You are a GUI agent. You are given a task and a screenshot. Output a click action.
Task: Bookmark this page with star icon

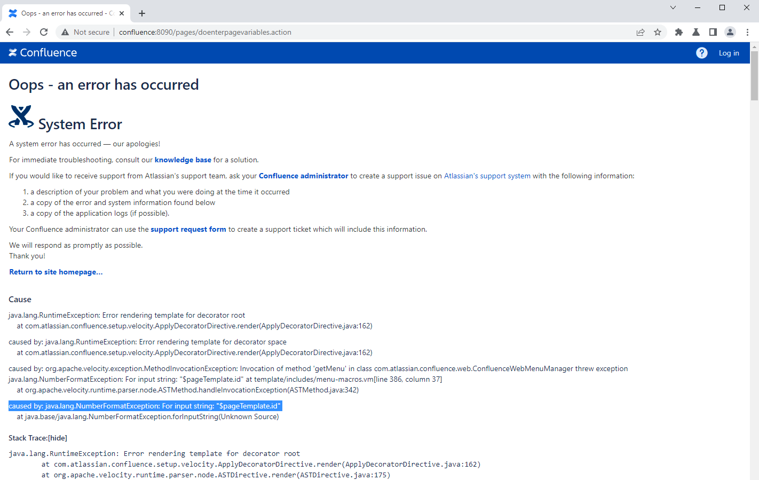coord(658,32)
